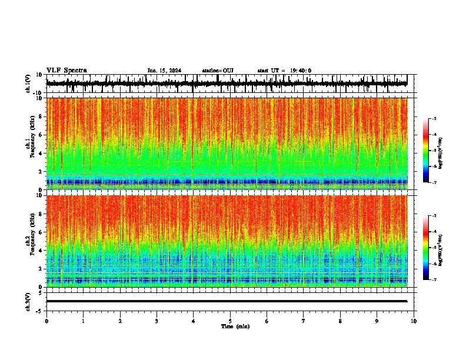This screenshot has width=466, height=360.
Task: Click the '8 kHz' tick on ch.1 frequency axis
Action: coord(41,116)
